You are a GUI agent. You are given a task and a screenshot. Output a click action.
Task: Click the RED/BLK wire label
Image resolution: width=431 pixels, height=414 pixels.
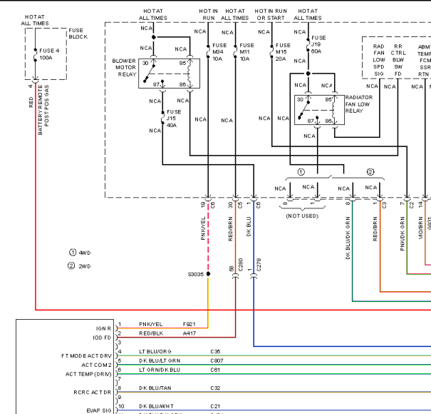[x=151, y=333]
